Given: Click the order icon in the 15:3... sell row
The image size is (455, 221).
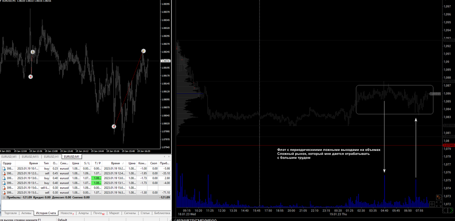Looking at the screenshot, I should pos(4,192).
